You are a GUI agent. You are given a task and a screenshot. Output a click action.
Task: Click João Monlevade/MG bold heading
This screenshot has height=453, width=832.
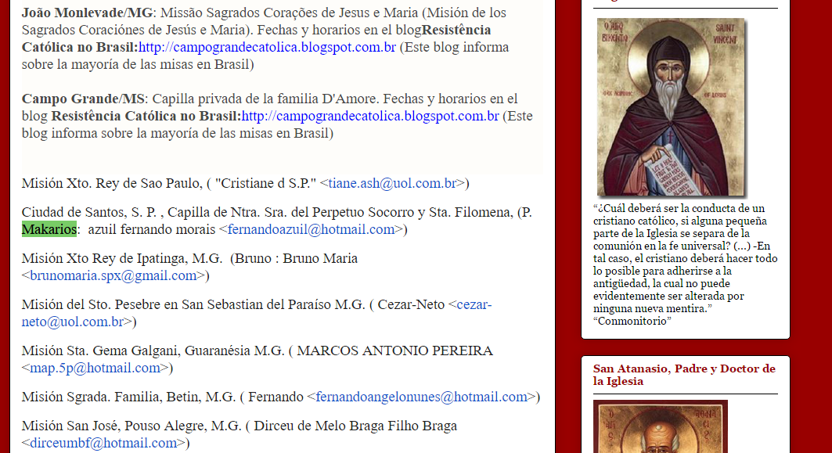tap(87, 13)
